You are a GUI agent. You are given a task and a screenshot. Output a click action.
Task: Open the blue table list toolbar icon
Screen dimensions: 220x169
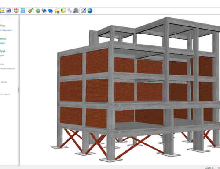23,11
